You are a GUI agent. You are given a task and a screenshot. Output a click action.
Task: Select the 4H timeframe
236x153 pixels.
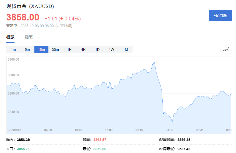pos(83,49)
